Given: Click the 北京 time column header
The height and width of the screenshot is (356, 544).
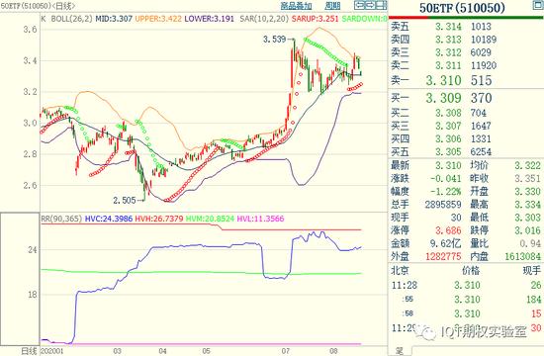Looking at the screenshot, I should click(x=400, y=270).
